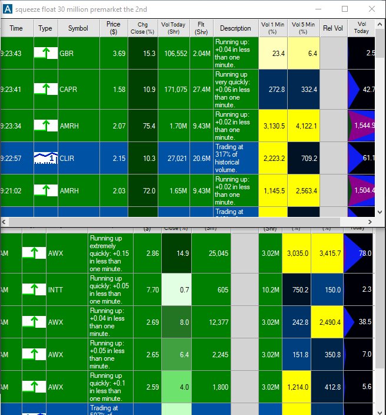This screenshot has height=415, width=386.
Task: Click the purple volume wedge showing 1,544.9
Action: point(361,126)
